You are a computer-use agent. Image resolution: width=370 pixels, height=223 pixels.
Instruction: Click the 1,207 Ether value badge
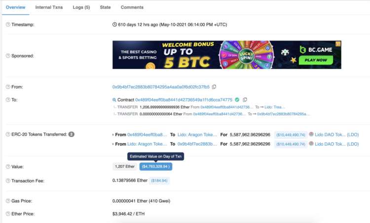coord(125,167)
